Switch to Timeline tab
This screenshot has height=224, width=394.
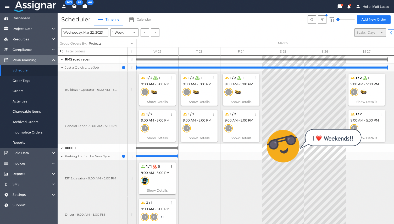click(x=108, y=20)
